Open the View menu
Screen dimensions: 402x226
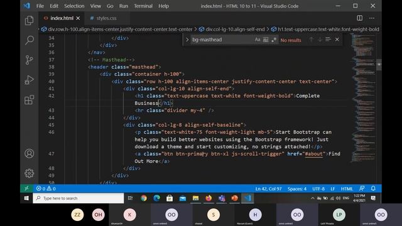95,6
